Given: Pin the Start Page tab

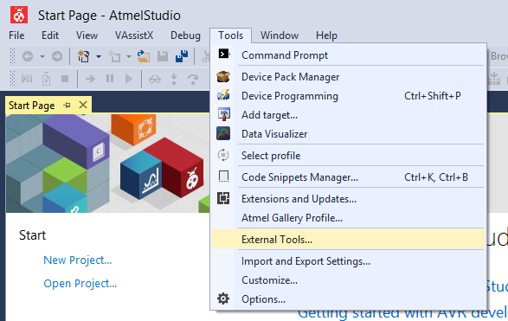Looking at the screenshot, I should click(x=67, y=105).
